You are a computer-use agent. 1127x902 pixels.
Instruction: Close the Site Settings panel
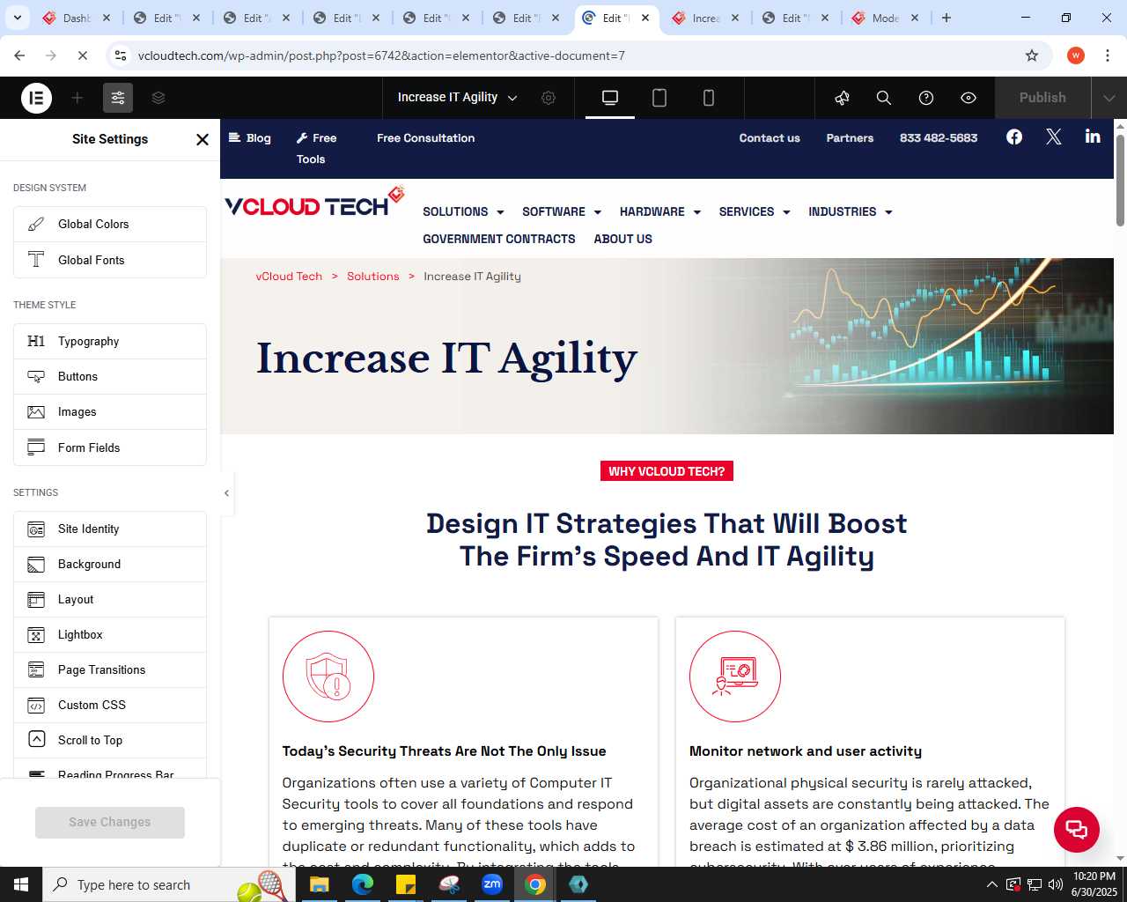coord(203,139)
